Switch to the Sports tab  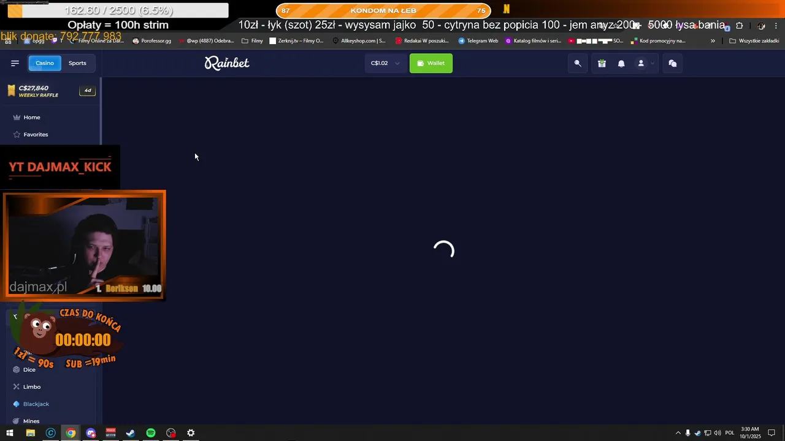tap(77, 63)
